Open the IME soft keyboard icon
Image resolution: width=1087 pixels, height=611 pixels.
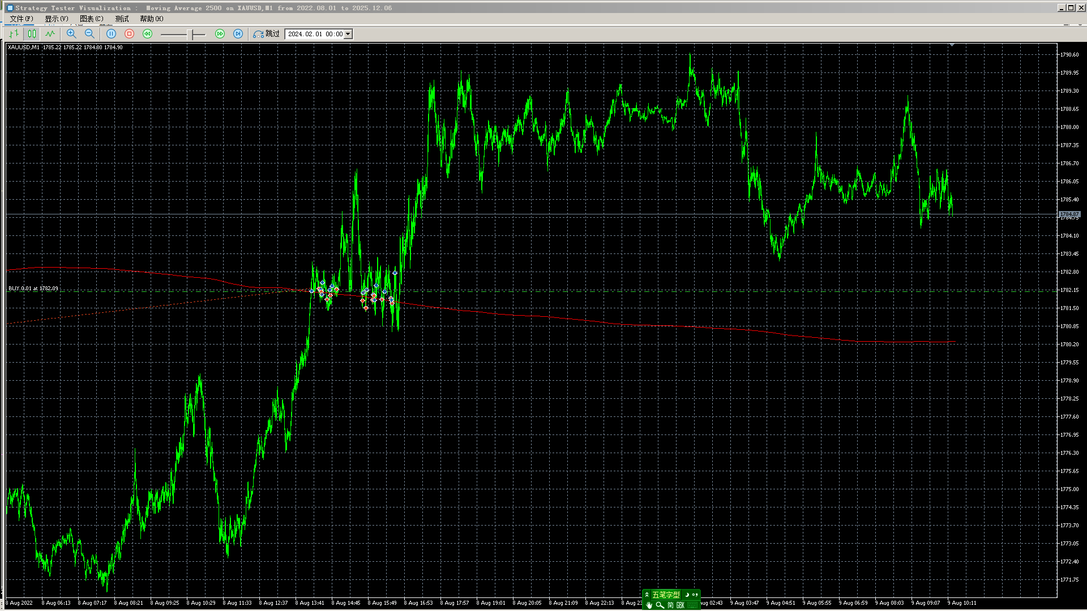click(x=692, y=605)
